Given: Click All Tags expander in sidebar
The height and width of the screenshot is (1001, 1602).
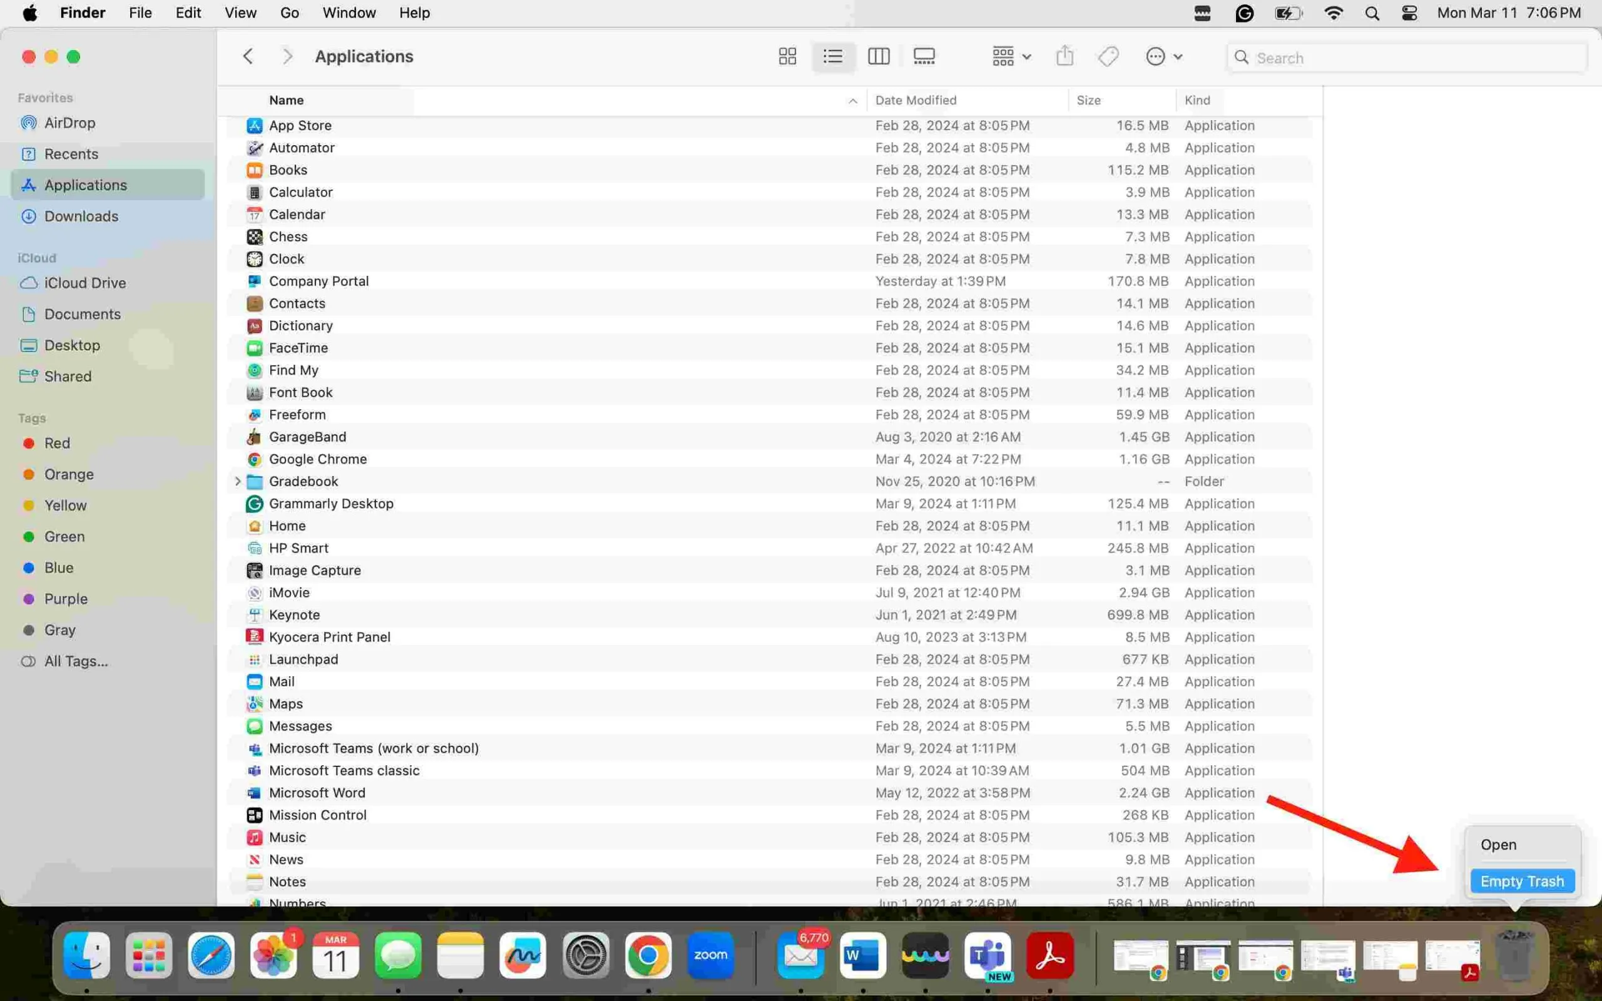Looking at the screenshot, I should (75, 661).
